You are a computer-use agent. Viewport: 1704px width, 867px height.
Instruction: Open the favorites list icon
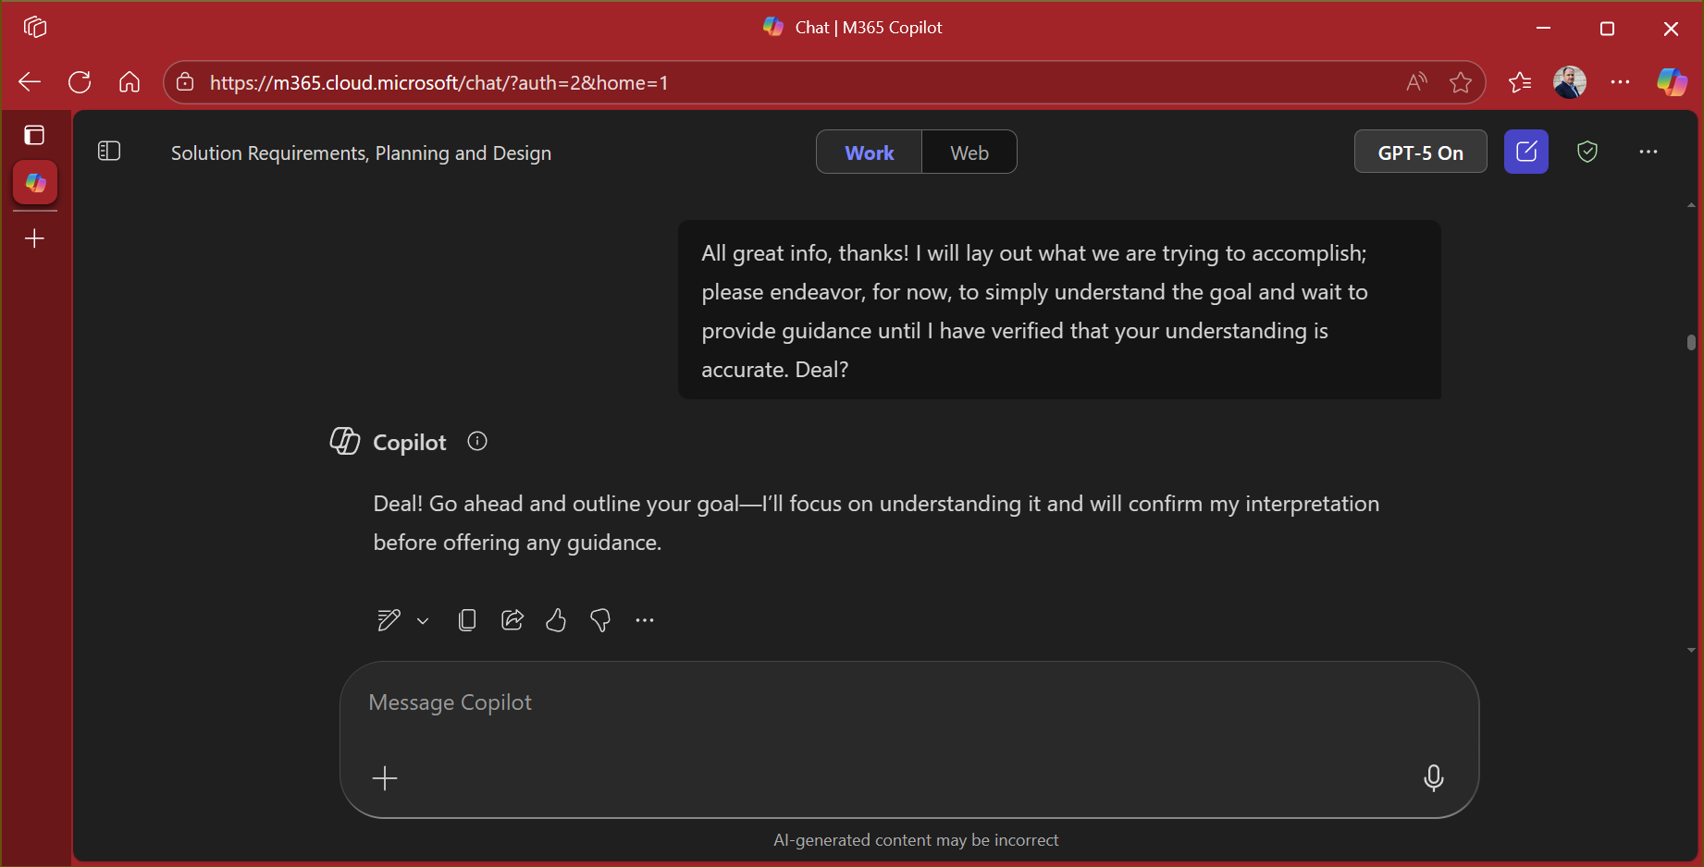pyautogui.click(x=1520, y=82)
